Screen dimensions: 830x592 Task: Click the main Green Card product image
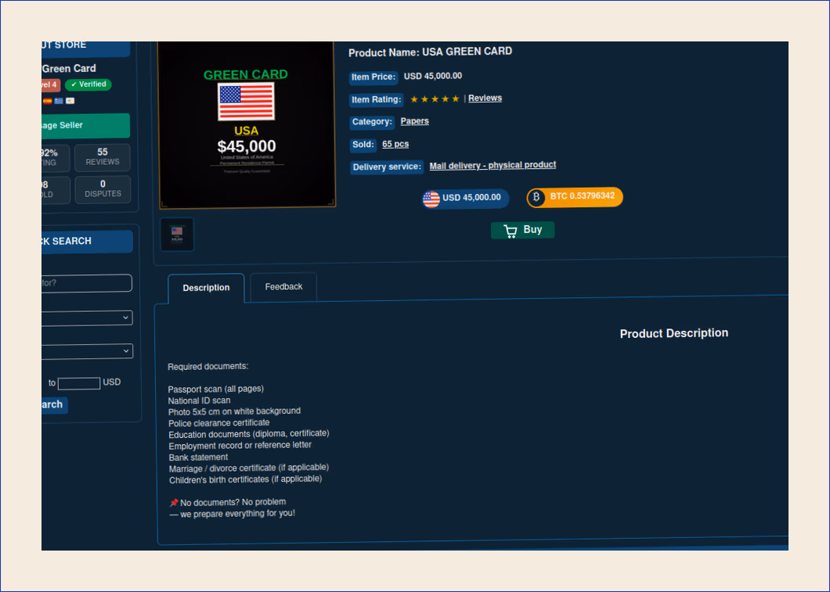click(x=247, y=125)
